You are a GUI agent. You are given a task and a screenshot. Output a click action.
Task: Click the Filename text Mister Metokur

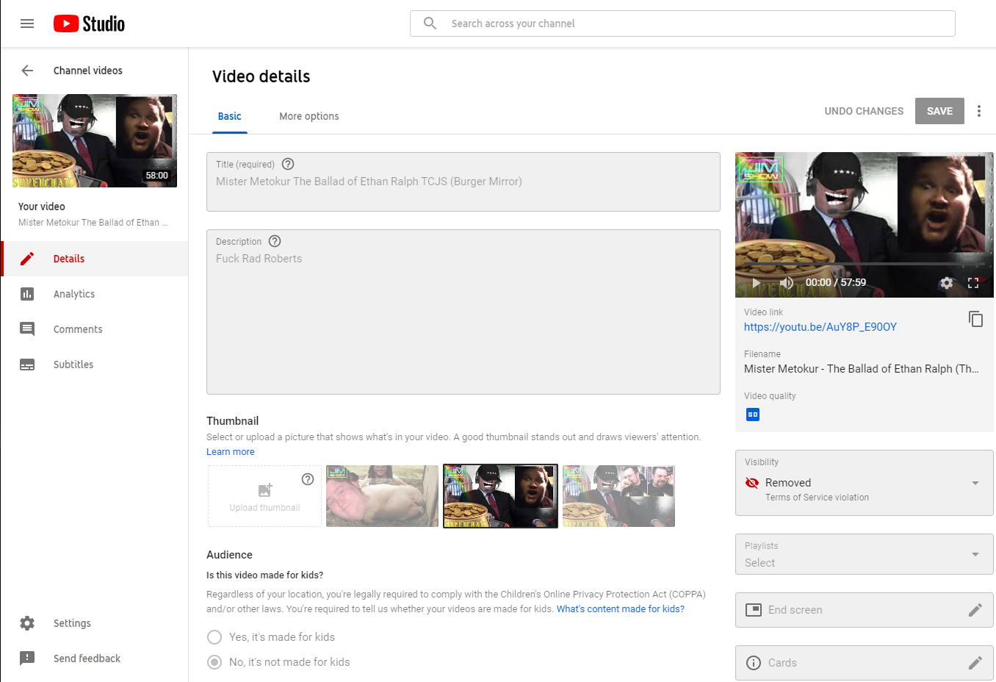click(862, 369)
